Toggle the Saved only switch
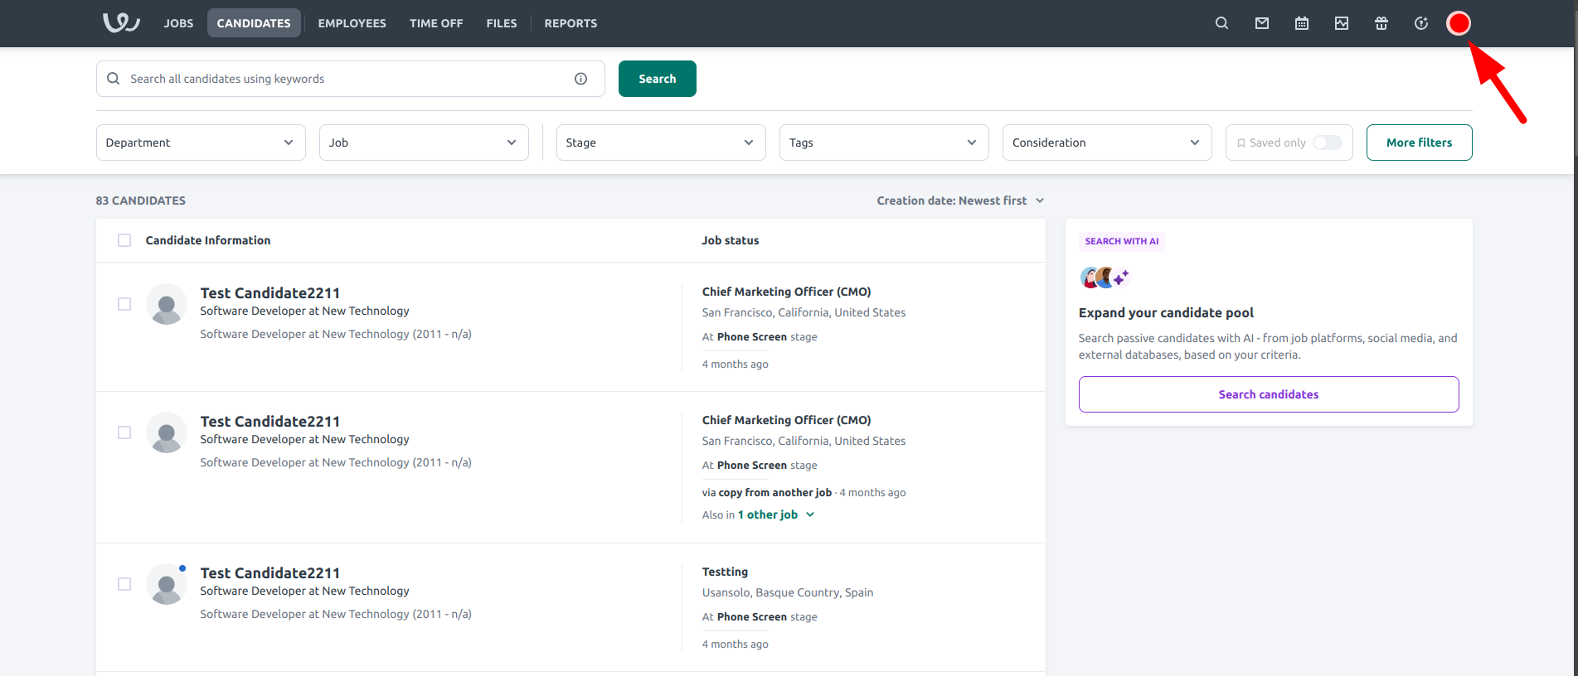The image size is (1578, 676). 1327,142
